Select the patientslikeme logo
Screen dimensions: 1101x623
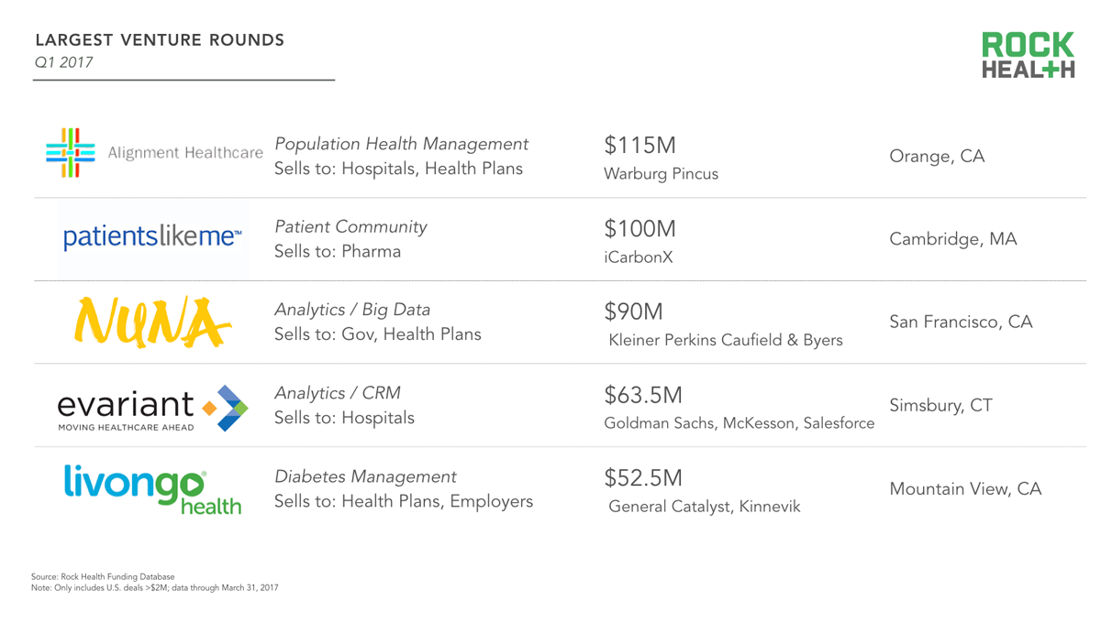[x=152, y=237]
